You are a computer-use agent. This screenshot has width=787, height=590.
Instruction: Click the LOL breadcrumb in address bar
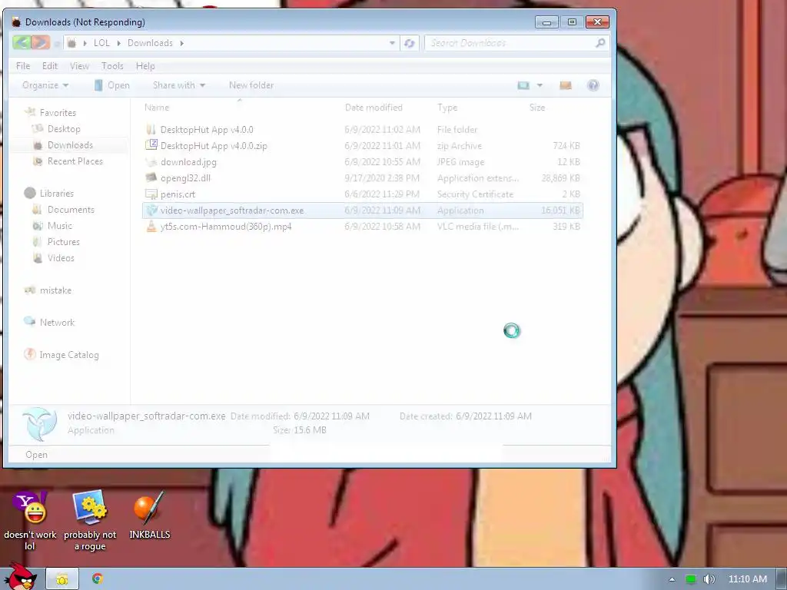[101, 43]
